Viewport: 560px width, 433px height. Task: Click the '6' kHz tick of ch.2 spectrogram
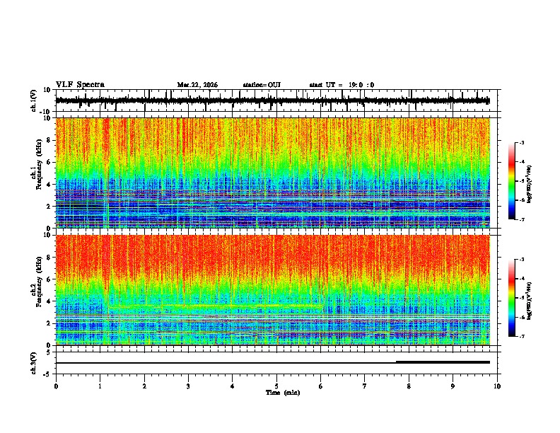pyautogui.click(x=49, y=279)
